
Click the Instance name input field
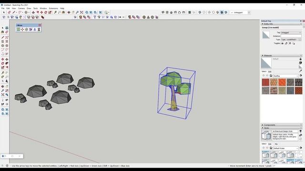291,36
